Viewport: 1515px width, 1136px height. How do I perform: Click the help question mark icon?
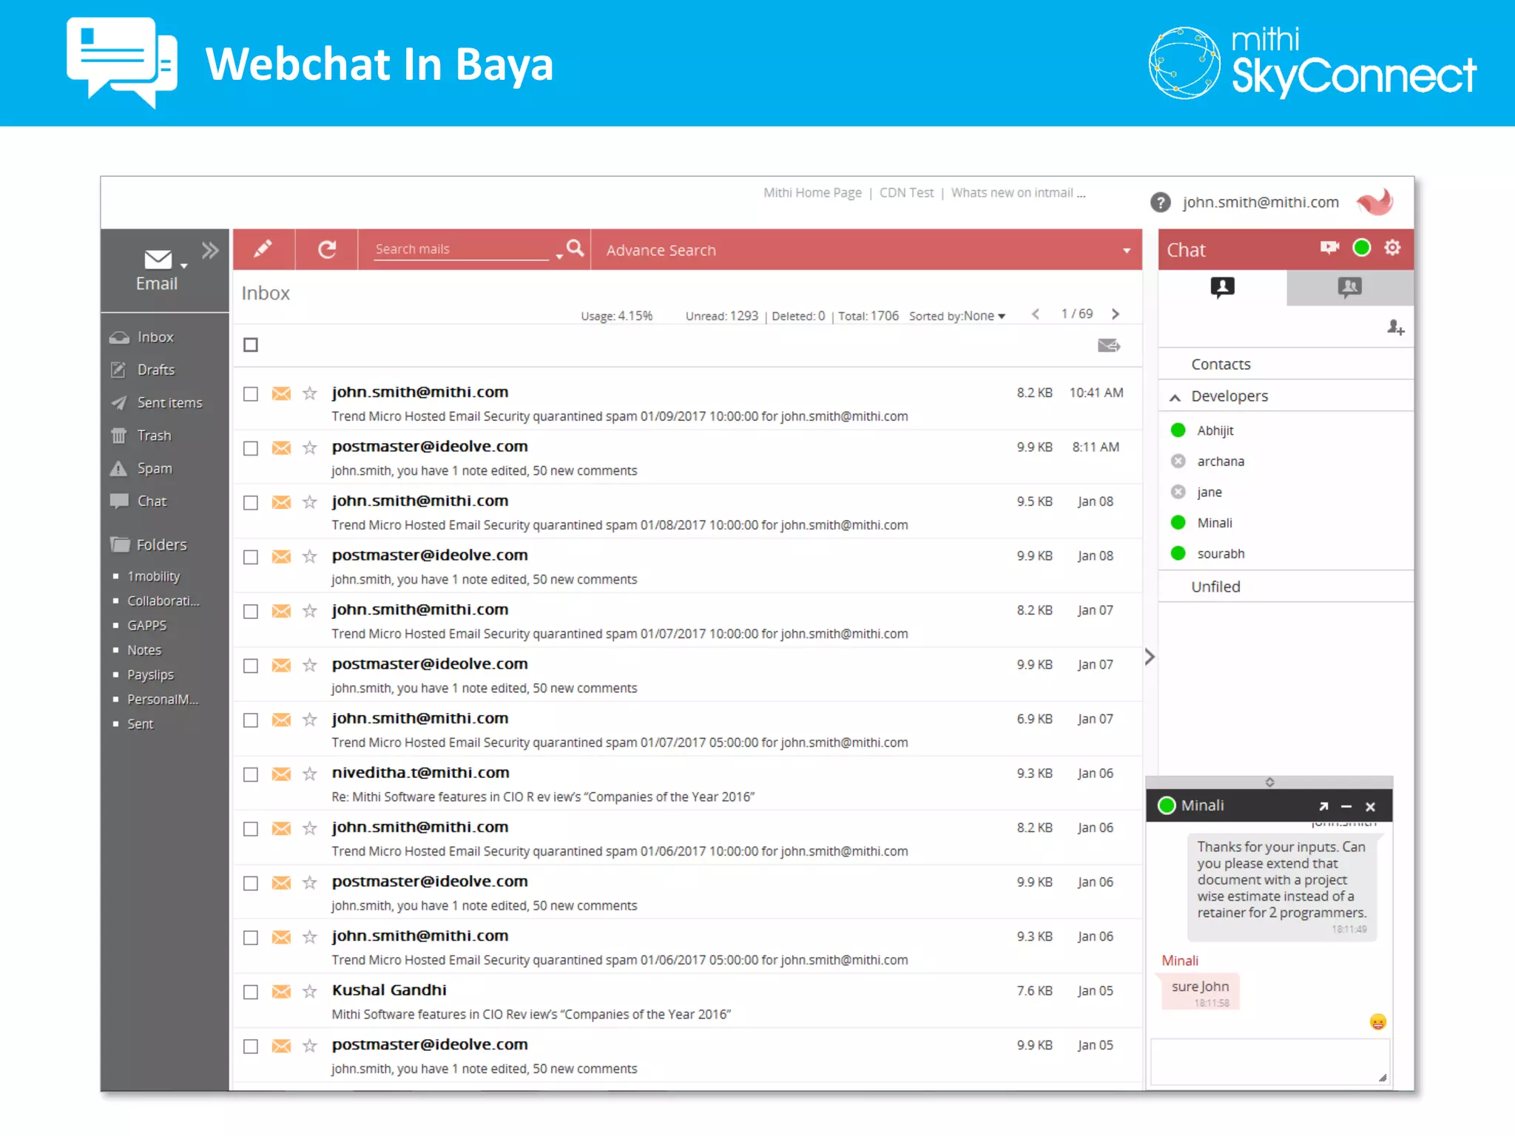pos(1160,203)
